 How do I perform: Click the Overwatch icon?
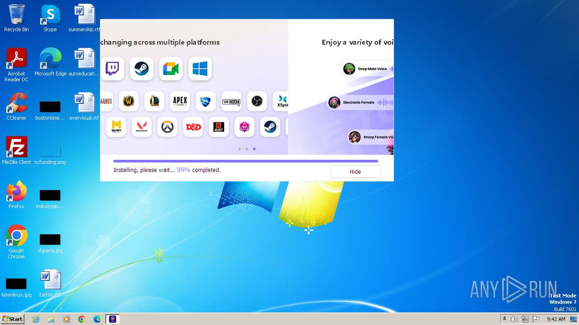[167, 127]
